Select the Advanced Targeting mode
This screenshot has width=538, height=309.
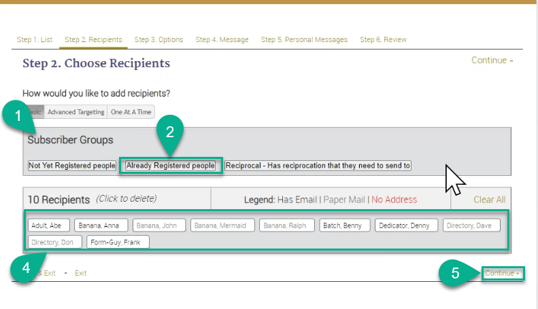point(75,112)
